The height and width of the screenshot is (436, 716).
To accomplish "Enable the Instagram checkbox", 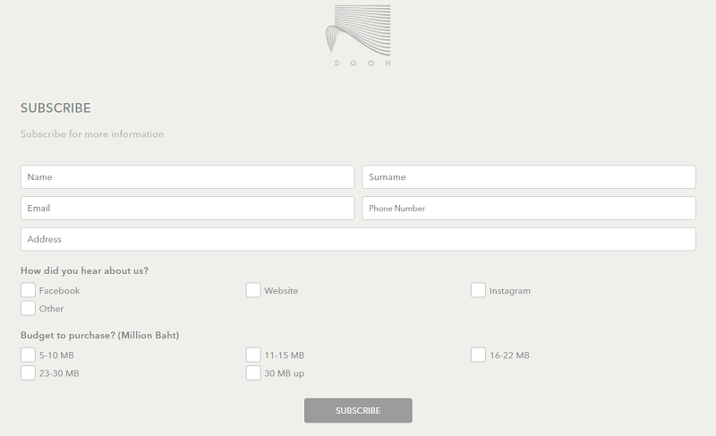I will (x=478, y=290).
